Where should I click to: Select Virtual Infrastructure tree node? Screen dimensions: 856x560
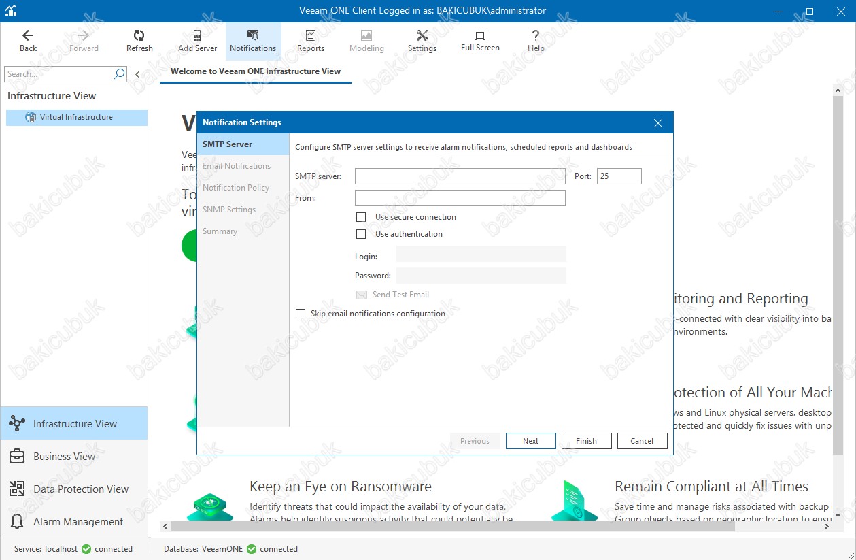pyautogui.click(x=76, y=117)
